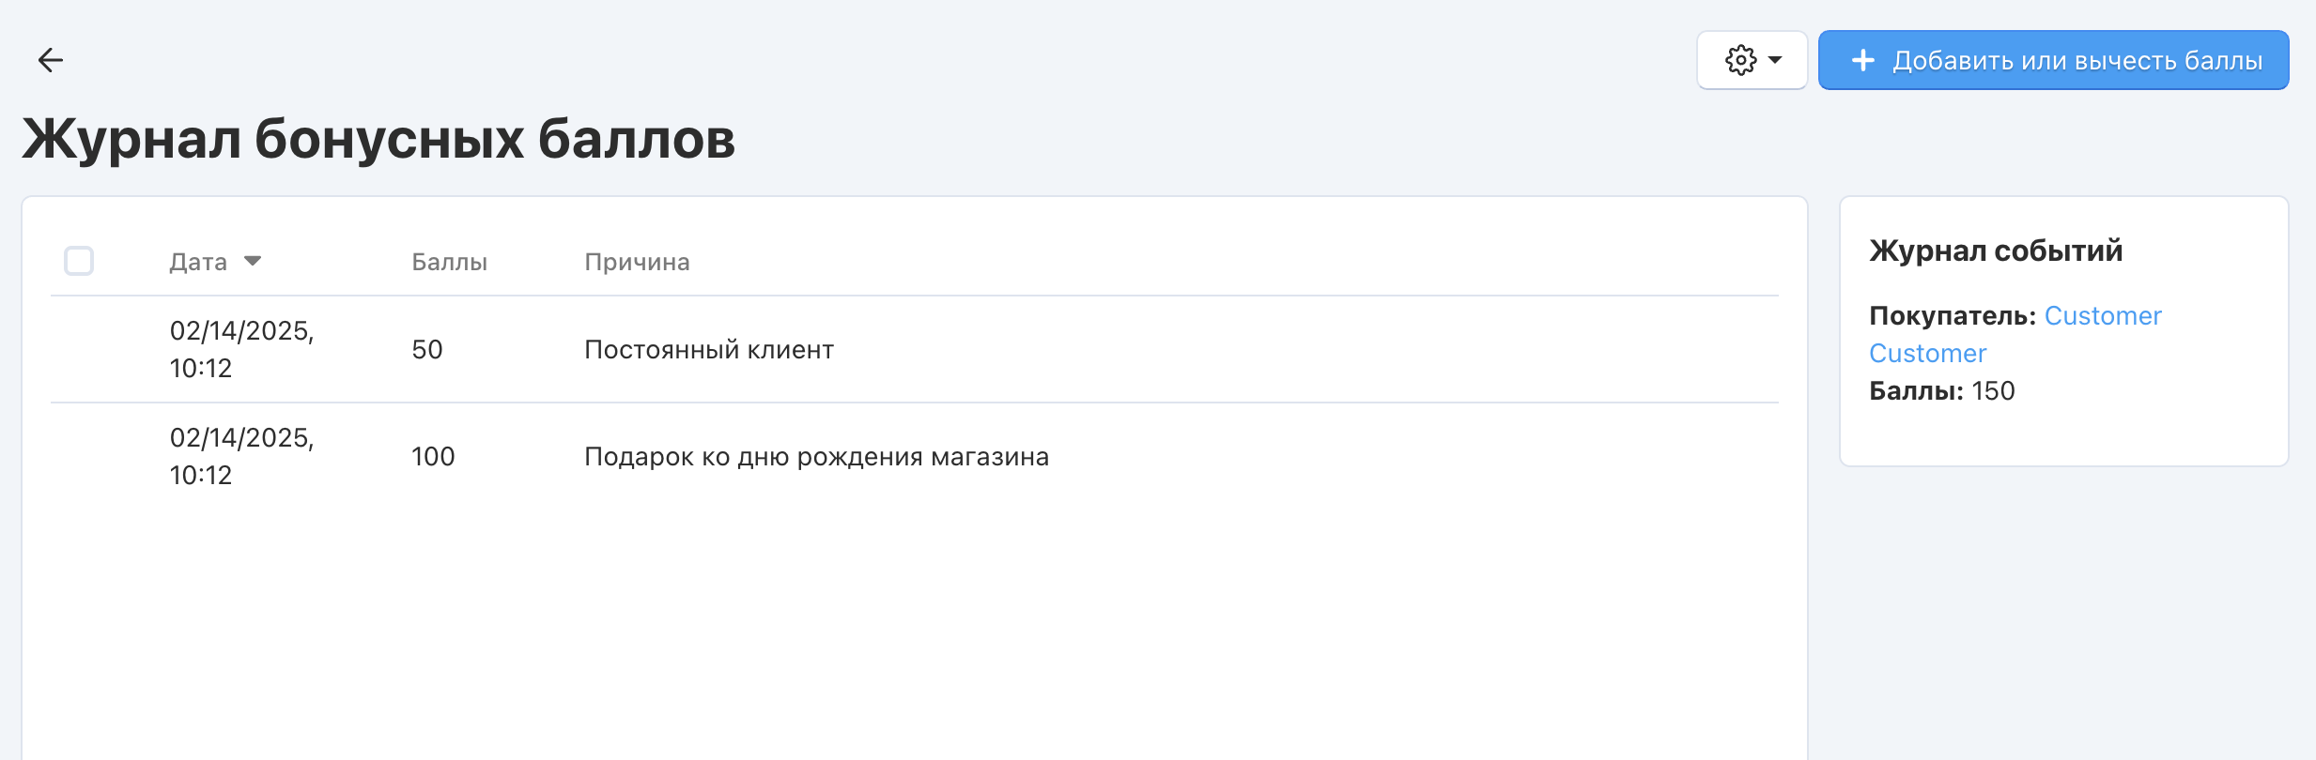This screenshot has height=760, width=2316.
Task: Click the 100 points value
Action: 433,457
